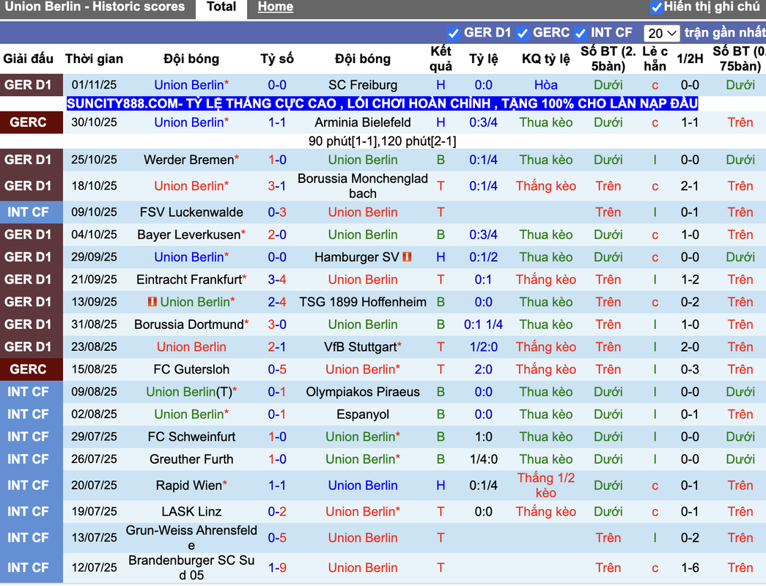Open the 3-4 score of Eintracht Frankfurt match

coord(277,280)
